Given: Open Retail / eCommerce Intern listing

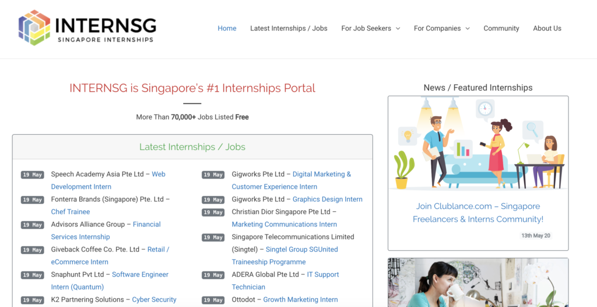Looking at the screenshot, I should click(110, 256).
